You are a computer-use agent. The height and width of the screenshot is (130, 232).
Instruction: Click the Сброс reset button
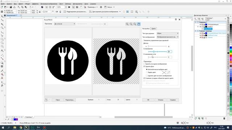(x=58, y=100)
